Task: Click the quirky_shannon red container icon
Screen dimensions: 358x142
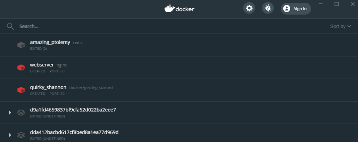Action: (x=21, y=90)
